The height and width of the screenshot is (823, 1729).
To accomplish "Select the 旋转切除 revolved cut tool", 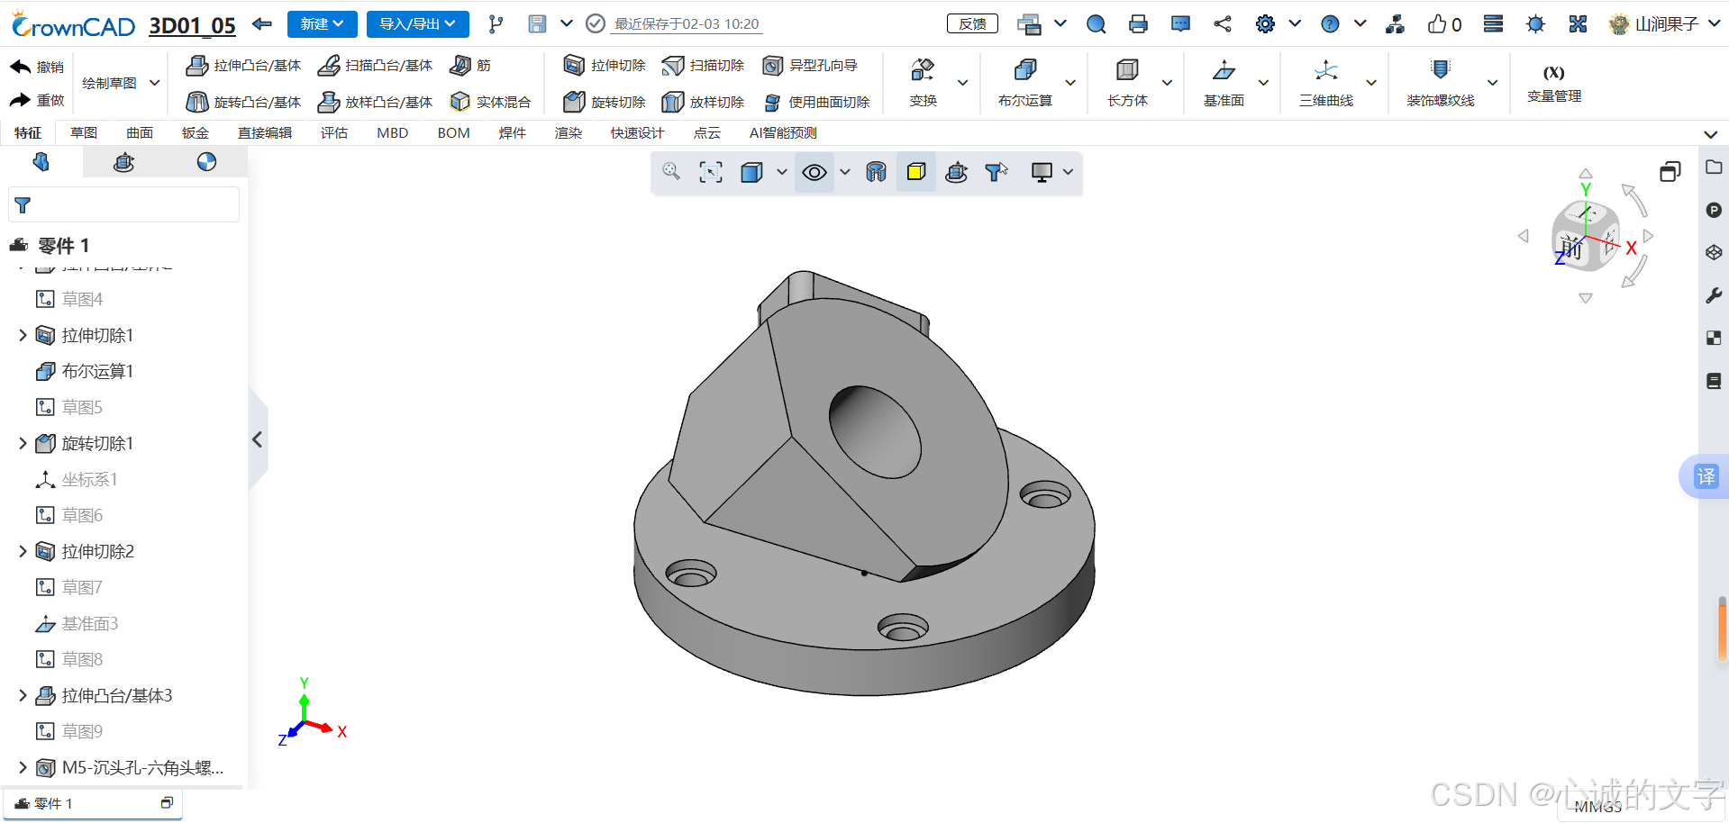I will tap(602, 102).
